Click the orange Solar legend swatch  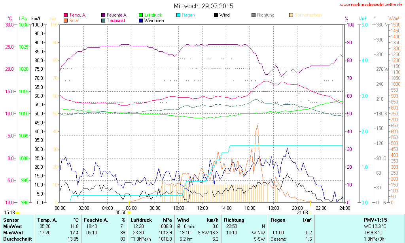66,20
